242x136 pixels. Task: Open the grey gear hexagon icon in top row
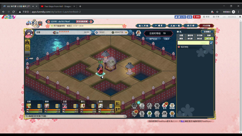pos(134,106)
